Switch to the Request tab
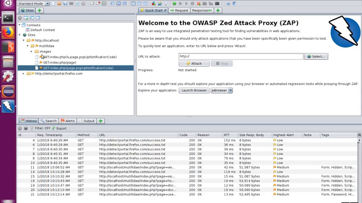This screenshot has width=362, height=203. tap(179, 10)
